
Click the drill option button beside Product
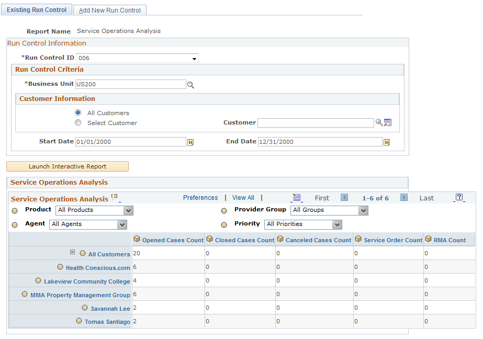pyautogui.click(x=15, y=210)
